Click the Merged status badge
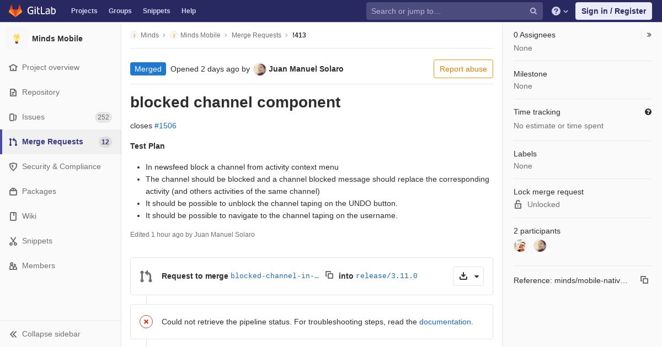Image resolution: width=662 pixels, height=347 pixels. point(148,69)
